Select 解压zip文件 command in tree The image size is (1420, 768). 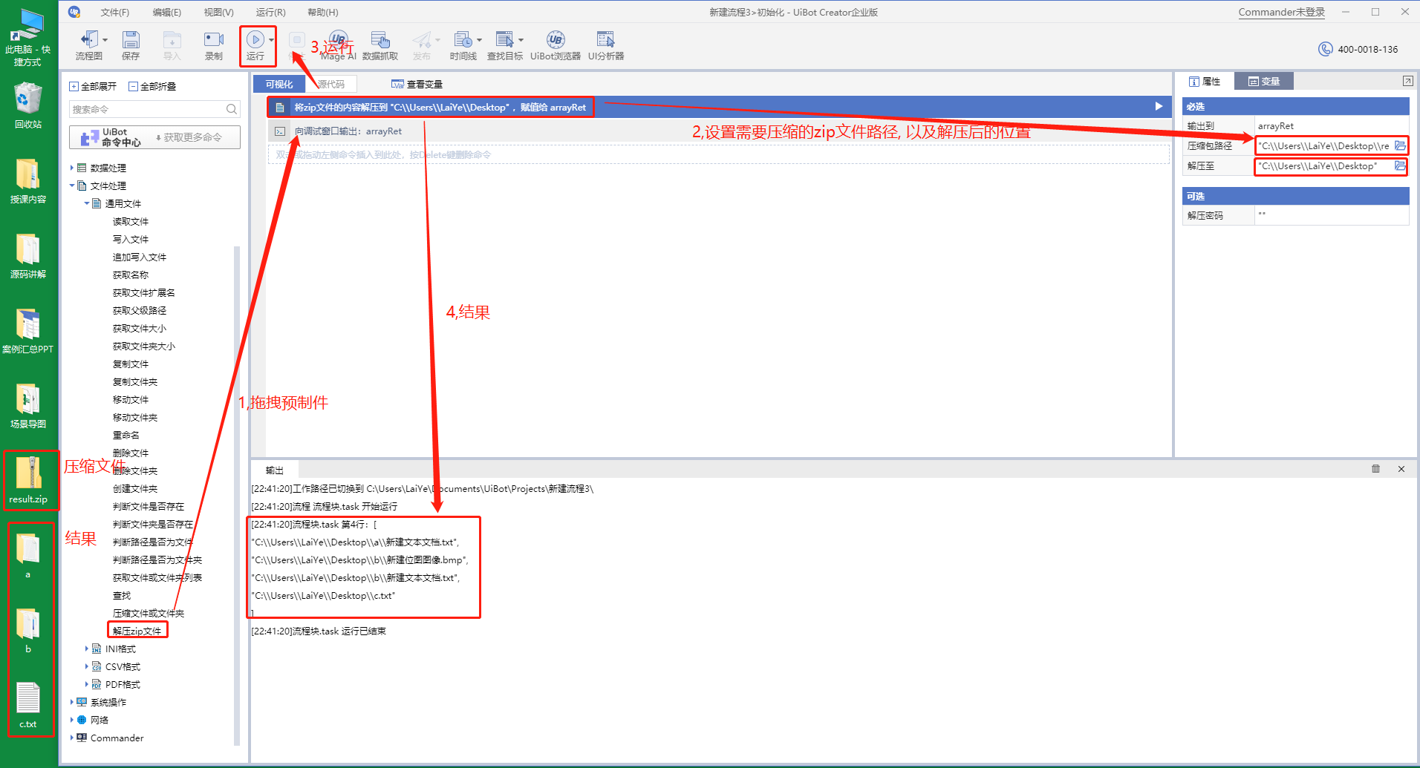(137, 631)
